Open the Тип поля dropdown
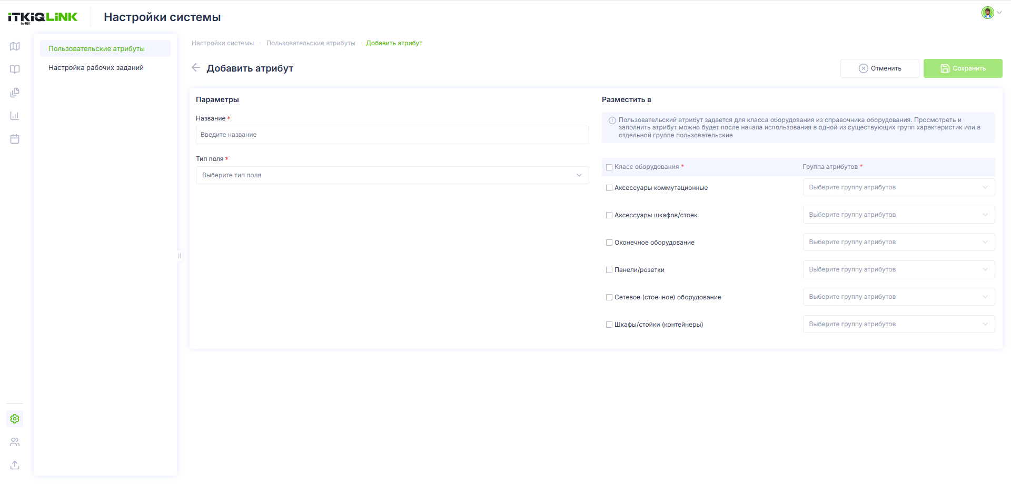This screenshot has width=1011, height=484. click(392, 175)
